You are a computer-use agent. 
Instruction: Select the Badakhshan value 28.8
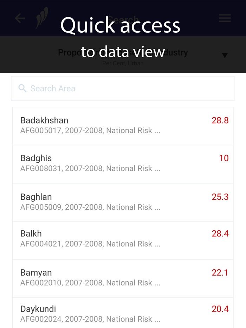click(220, 120)
